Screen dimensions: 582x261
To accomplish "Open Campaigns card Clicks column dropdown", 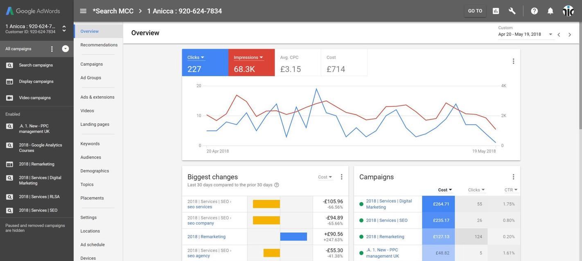I will [476, 190].
